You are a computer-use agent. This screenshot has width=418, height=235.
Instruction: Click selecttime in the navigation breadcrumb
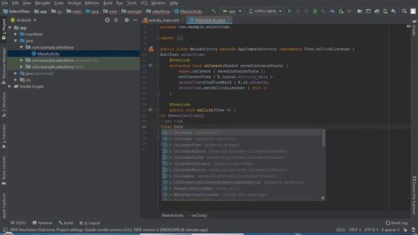click(158, 12)
